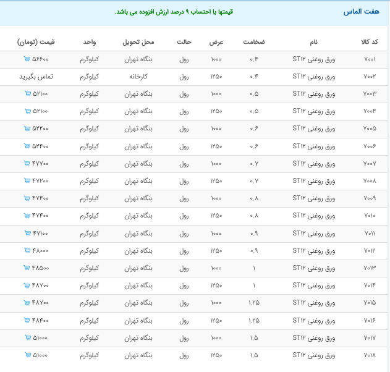Click the cart icon beside price ۵۲۴۰۰
This screenshot has height=372, width=390.
point(27,146)
